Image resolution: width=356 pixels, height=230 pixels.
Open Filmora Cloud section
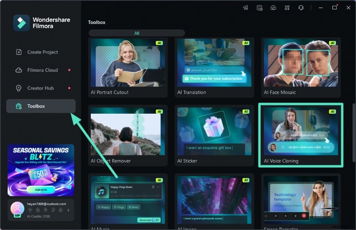[x=41, y=70]
